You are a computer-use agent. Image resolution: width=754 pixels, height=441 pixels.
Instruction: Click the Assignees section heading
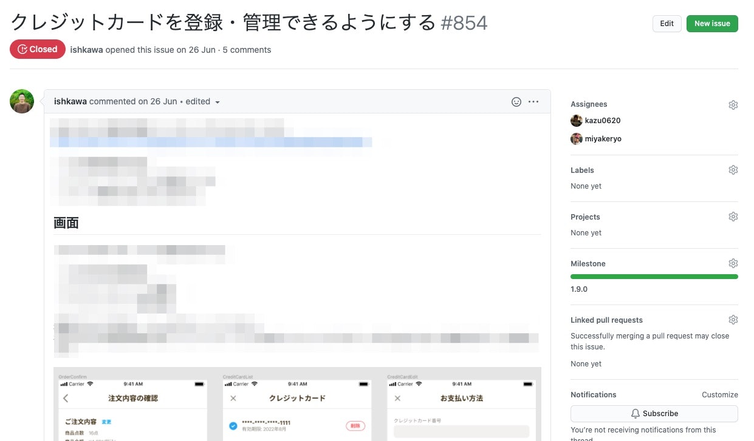[x=589, y=104]
